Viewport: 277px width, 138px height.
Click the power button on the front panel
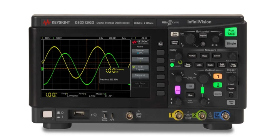click(x=48, y=114)
